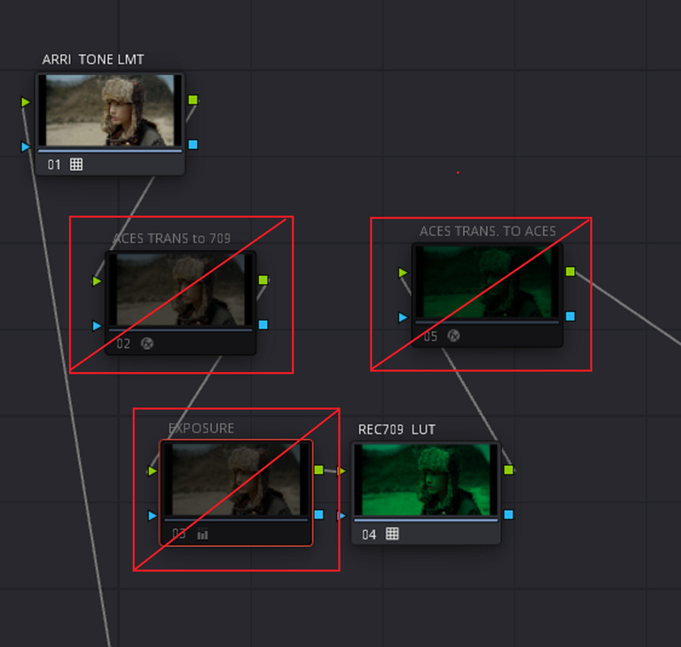Image resolution: width=681 pixels, height=647 pixels.
Task: Click node number '01'
Action: (54, 165)
